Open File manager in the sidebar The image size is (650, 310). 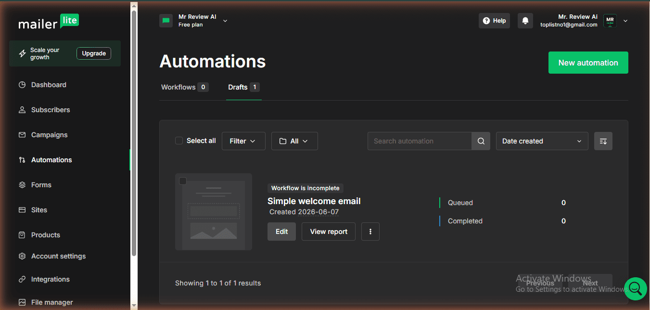coord(52,302)
